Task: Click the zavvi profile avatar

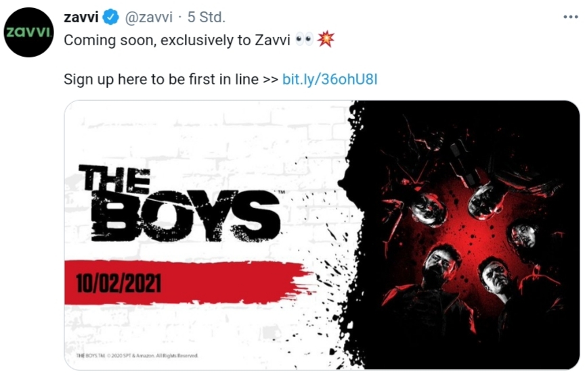Action: click(x=28, y=32)
